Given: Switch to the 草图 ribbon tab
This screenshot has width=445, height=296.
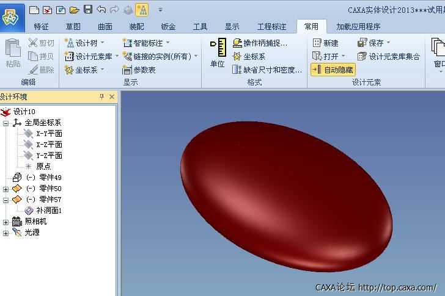Looking at the screenshot, I should tap(73, 27).
